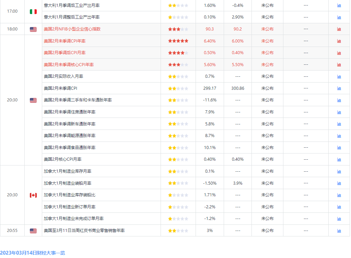This screenshot has height=258, width=351.
Task: Open chart for 美国2月未季调二手车和卡车通胀年率
Action: 339,100
